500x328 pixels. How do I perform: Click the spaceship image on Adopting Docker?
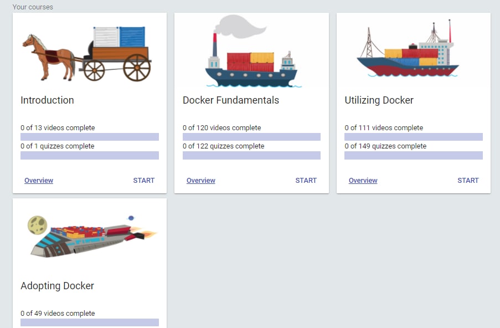coord(91,235)
